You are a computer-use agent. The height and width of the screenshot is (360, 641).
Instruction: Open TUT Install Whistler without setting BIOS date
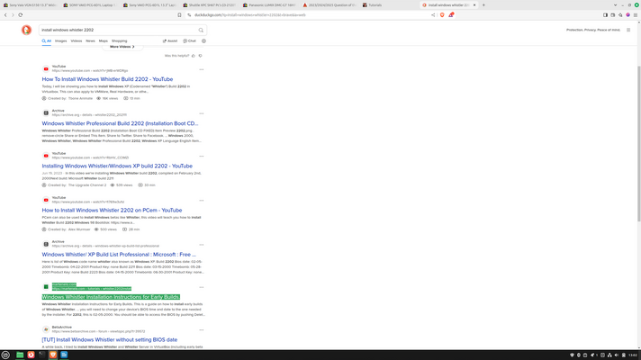point(110,339)
